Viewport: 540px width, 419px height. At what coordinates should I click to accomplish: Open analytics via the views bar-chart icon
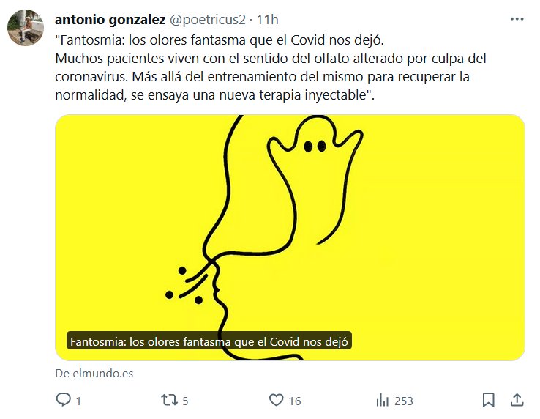pos(382,401)
